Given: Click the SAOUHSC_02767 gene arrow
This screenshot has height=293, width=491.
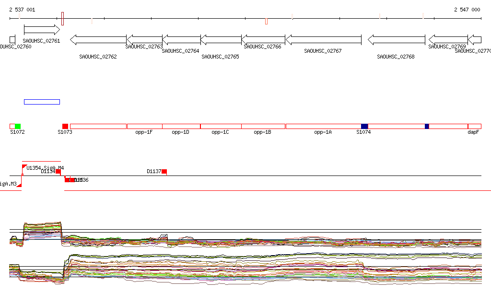Looking at the screenshot, I should point(323,39).
